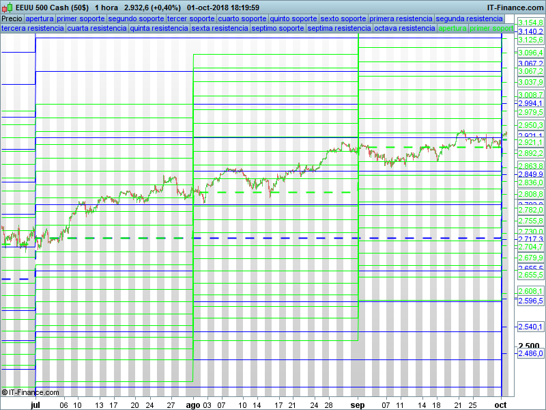Select the primera resistencia label
Screen dimensions: 546x410
coord(401,18)
